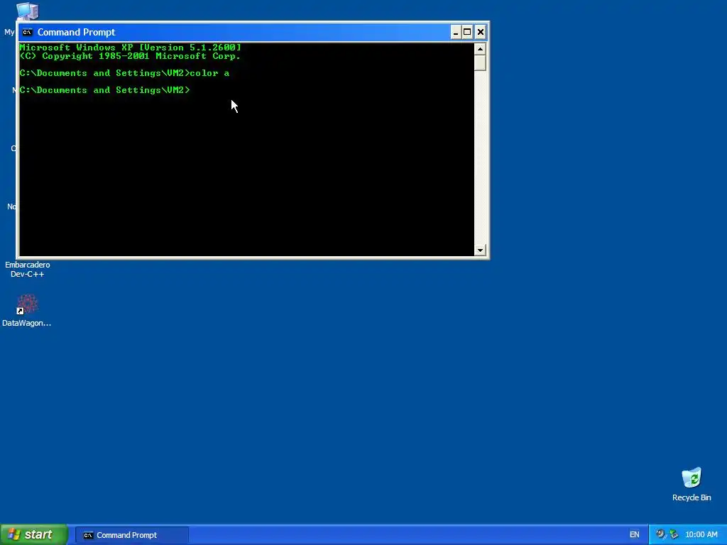This screenshot has width=727, height=545.
Task: Select the DataWagon desktop shortcut icon
Action: [27, 304]
